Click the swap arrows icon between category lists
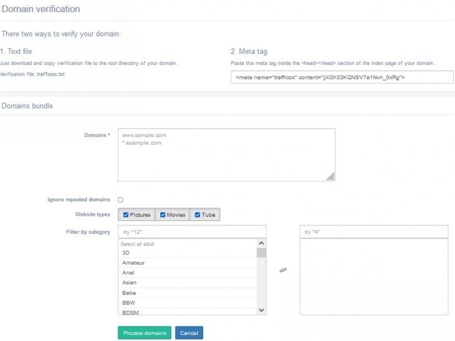This screenshot has height=341, width=455. click(x=283, y=270)
